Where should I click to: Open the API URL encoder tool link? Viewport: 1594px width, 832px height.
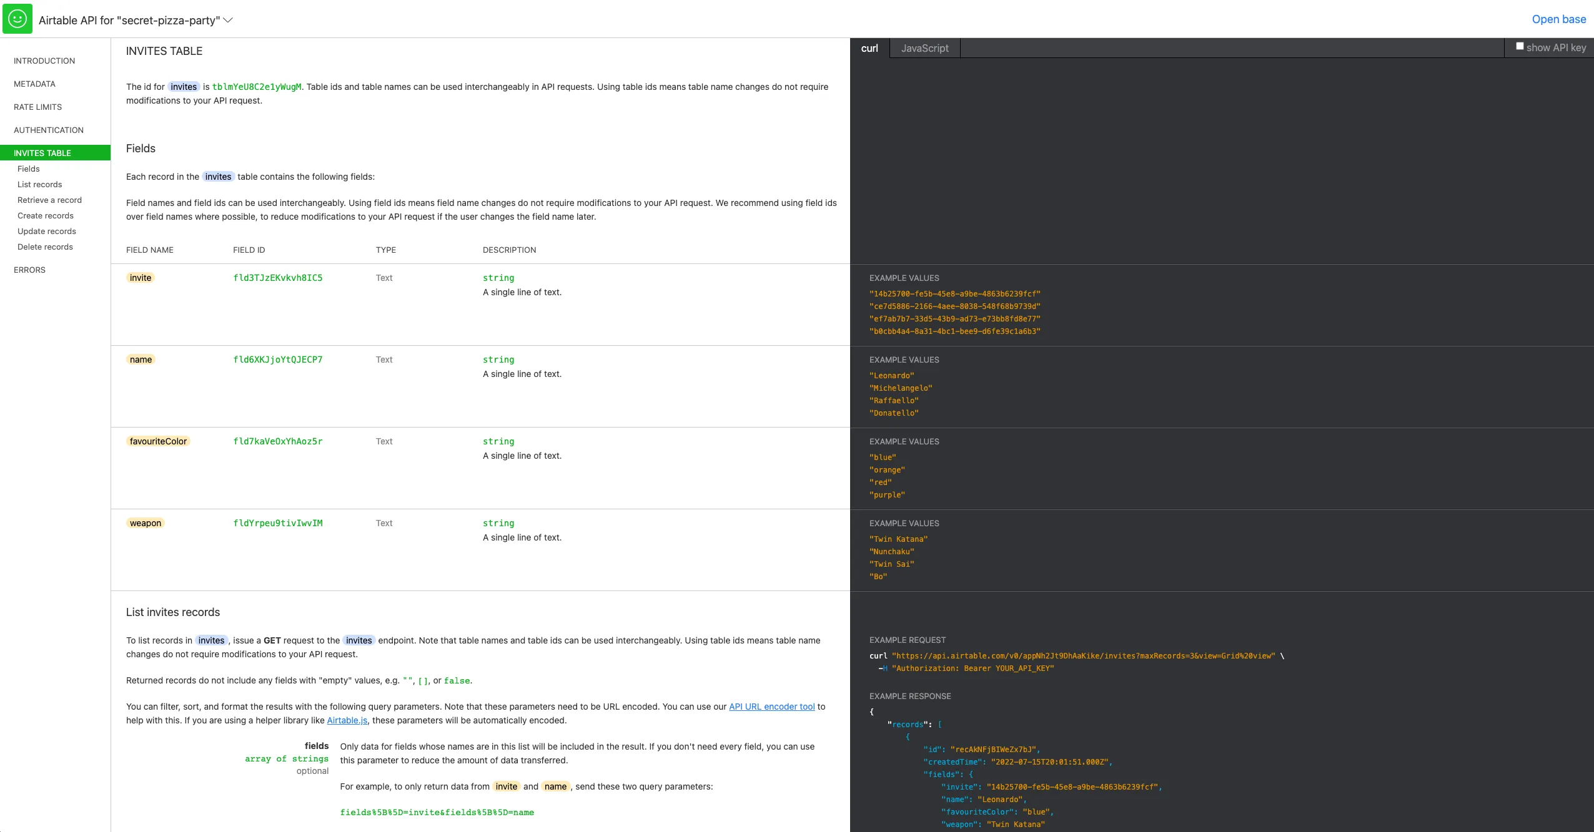pos(773,707)
